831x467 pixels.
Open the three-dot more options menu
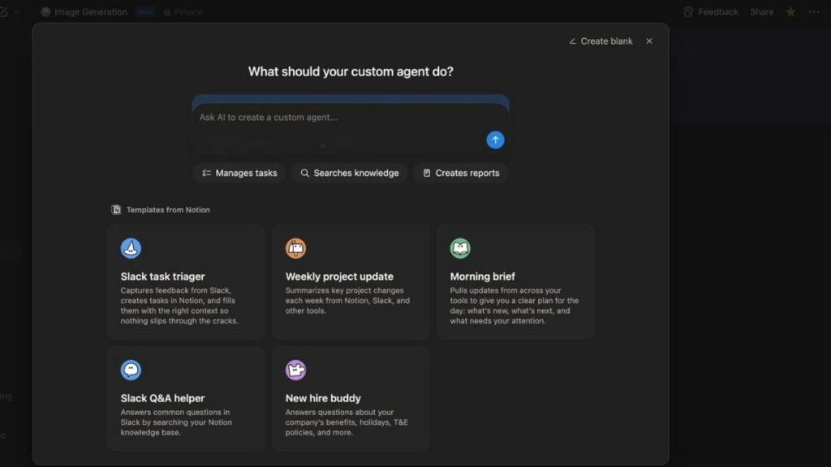coord(813,12)
